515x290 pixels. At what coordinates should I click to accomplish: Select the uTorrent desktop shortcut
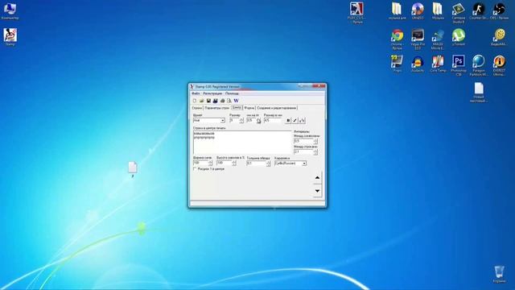coord(458,37)
